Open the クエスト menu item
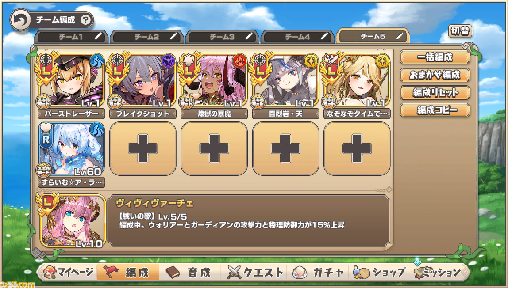Viewport: 508px width, 288px height. click(x=255, y=273)
